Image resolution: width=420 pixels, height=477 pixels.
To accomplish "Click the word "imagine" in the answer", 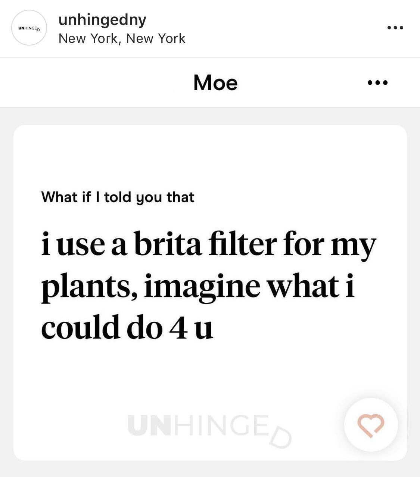I will (202, 287).
